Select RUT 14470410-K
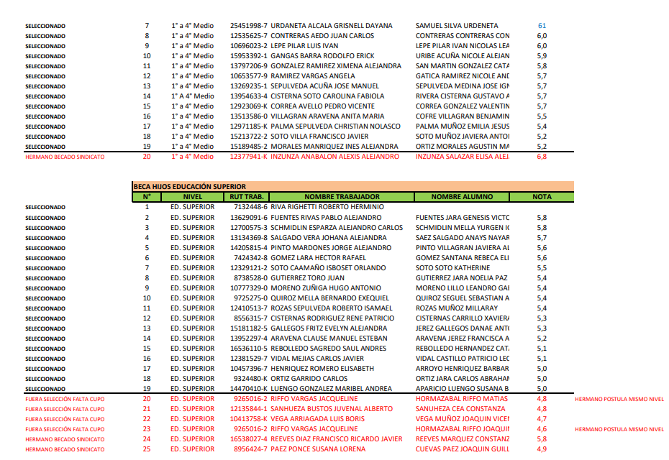This screenshot has height=460, width=669. (x=249, y=389)
